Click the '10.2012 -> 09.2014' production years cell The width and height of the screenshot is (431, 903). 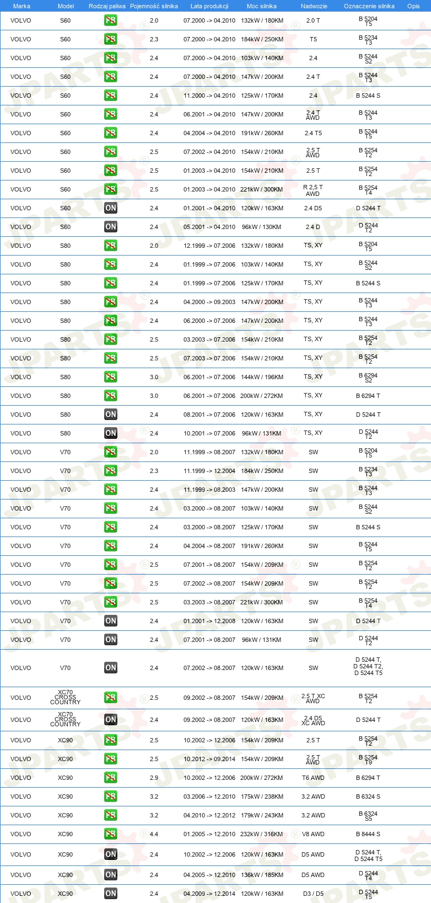(209, 759)
